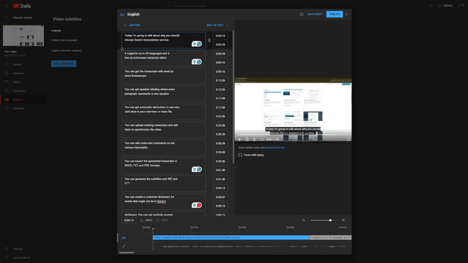Click the send feedback icon beside Save Draft
Screen dimensions: 468x263
click(302, 14)
